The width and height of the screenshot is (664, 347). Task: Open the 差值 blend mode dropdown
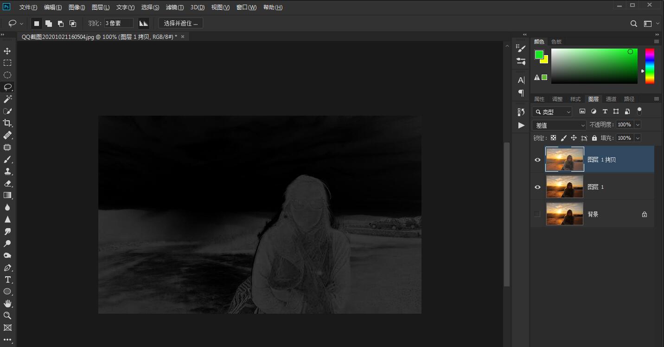pyautogui.click(x=560, y=125)
